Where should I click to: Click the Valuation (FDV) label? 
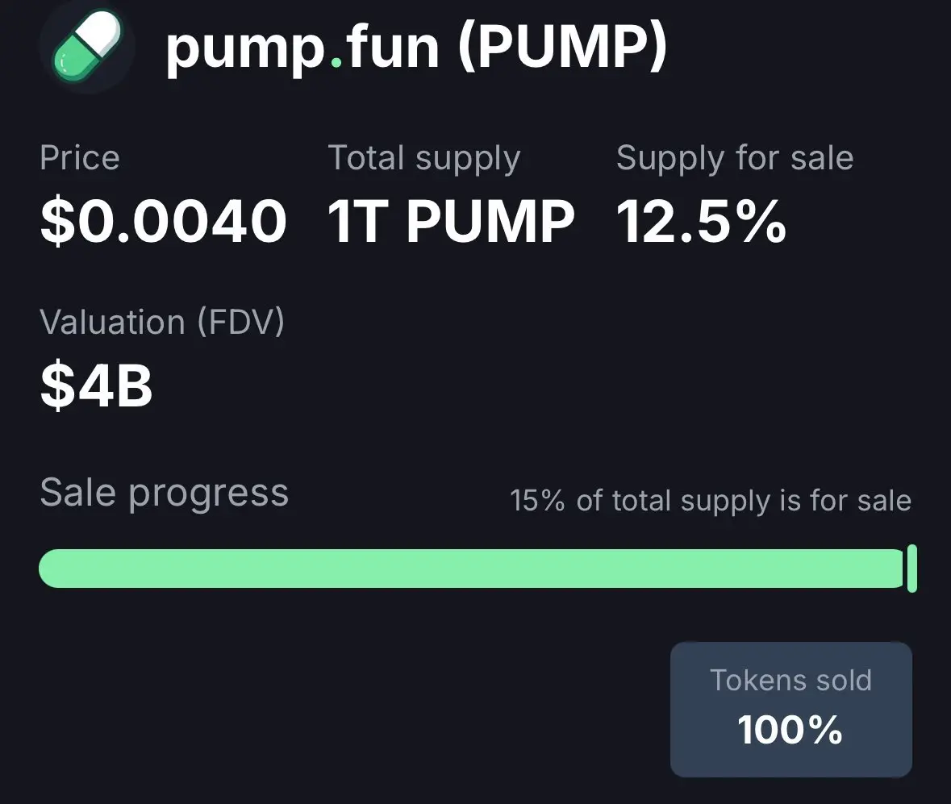(x=162, y=322)
